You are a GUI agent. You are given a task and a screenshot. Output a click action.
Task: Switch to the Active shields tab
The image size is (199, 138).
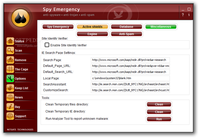[x=92, y=27]
